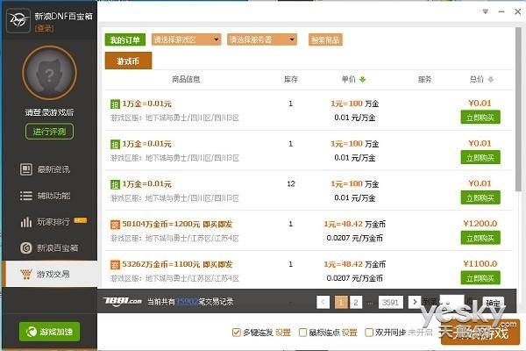Buy the 53262万金币 item with 立即购买
Viewport: 526px width, 351px height.
pyautogui.click(x=480, y=278)
